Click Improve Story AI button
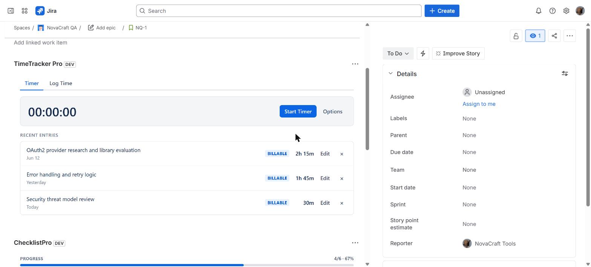The width and height of the screenshot is (591, 267). click(x=458, y=53)
